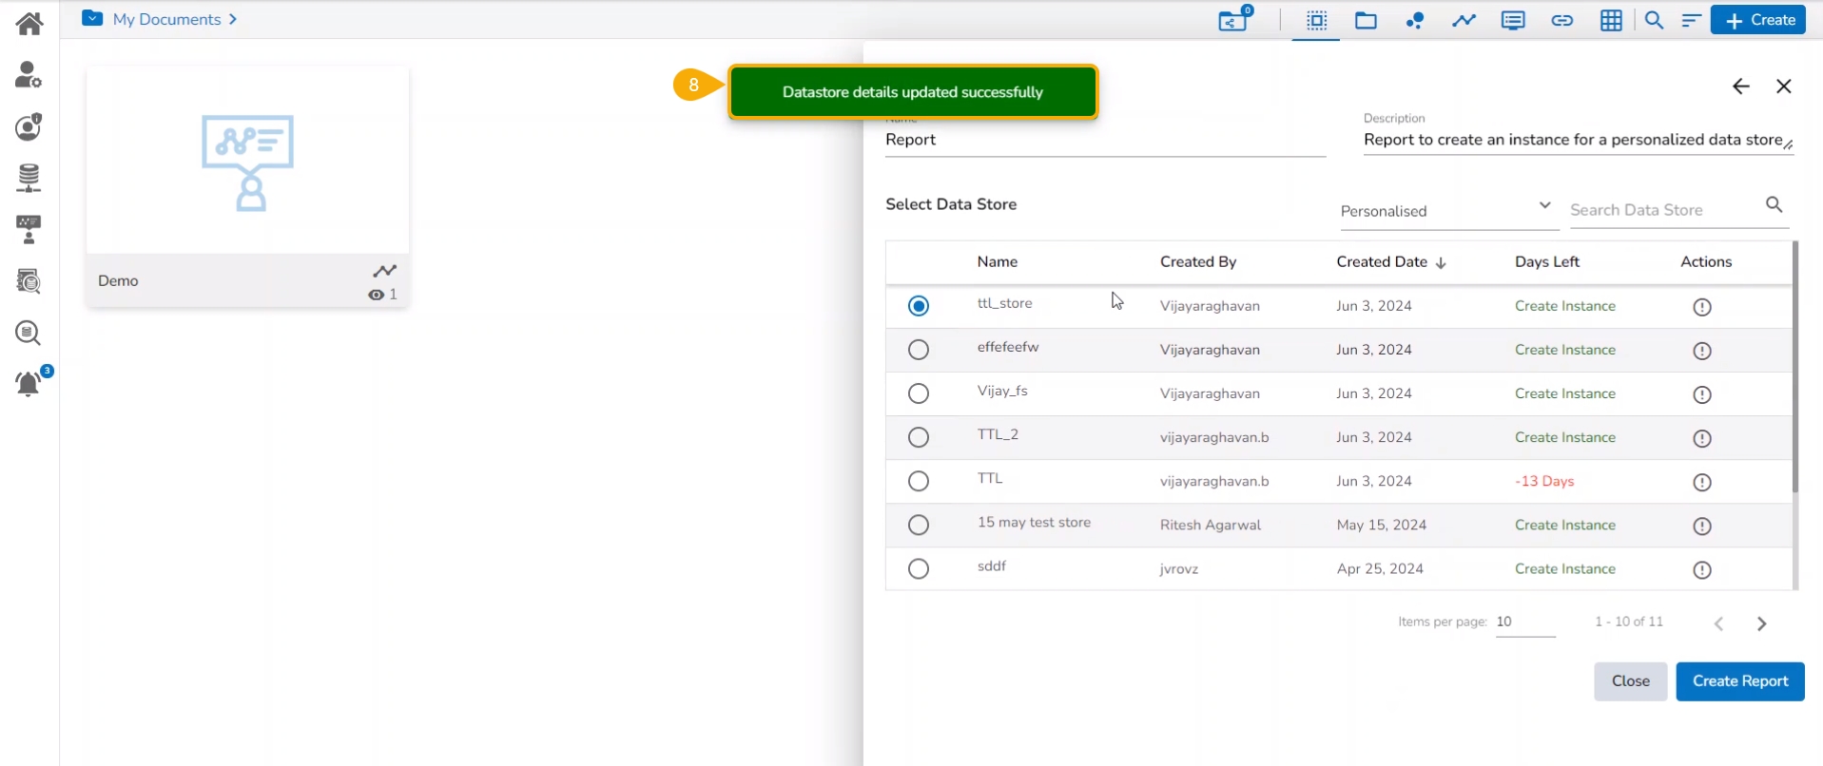Click the link chain icon in toolbar
1823x766 pixels.
[x=1561, y=20]
